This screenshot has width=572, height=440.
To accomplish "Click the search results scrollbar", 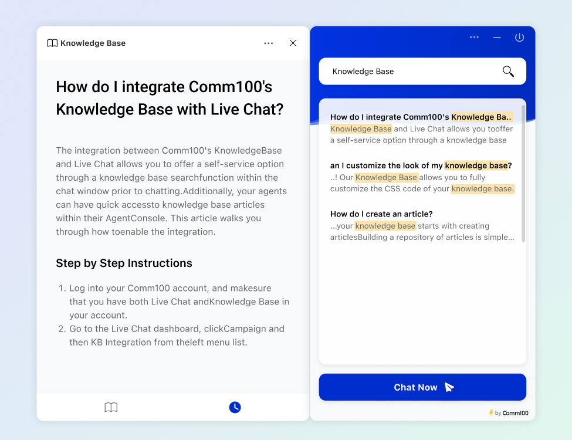I will (x=523, y=174).
